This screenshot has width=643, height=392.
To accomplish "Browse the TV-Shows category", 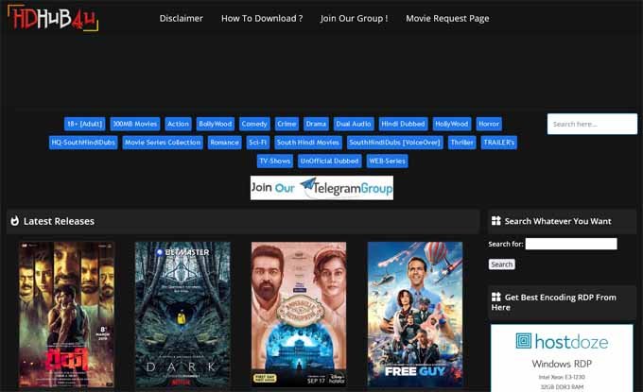I will click(x=275, y=161).
